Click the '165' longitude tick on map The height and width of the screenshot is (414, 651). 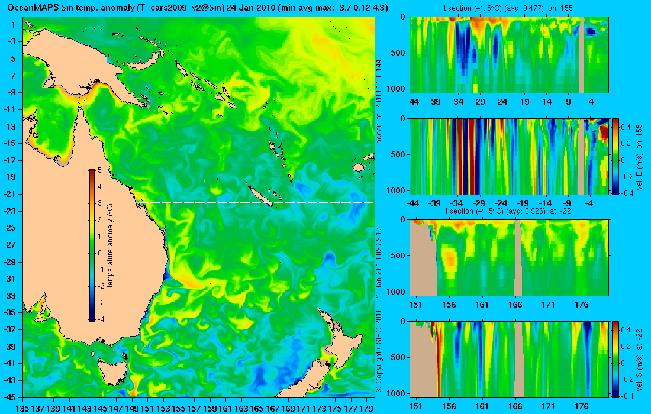(x=257, y=409)
